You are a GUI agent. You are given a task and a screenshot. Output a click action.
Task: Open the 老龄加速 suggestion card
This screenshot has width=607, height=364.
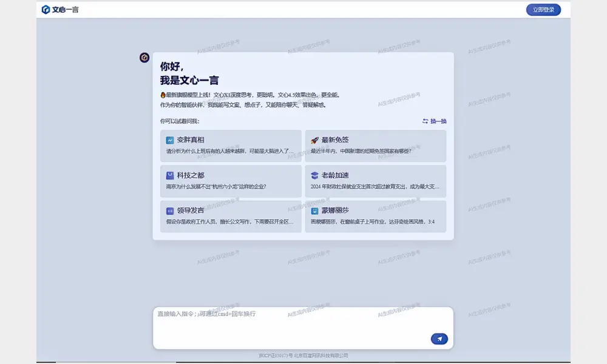(x=376, y=181)
